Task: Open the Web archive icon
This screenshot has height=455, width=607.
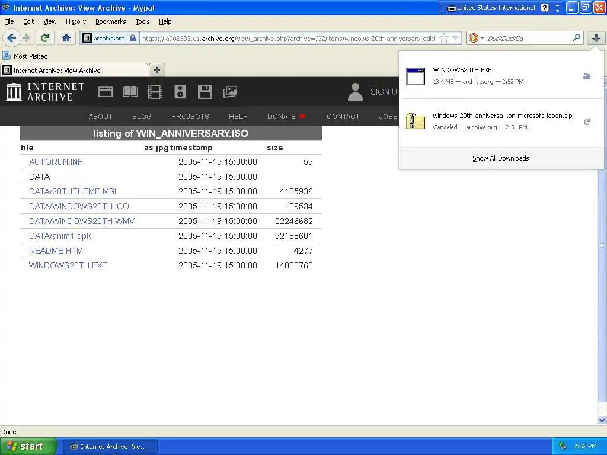Action: point(106,92)
